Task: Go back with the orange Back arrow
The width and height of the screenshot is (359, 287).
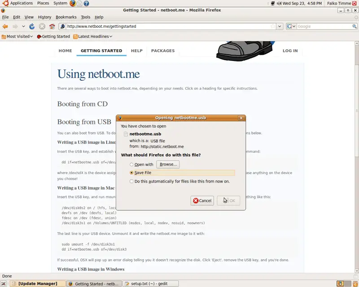Action: 5,26
